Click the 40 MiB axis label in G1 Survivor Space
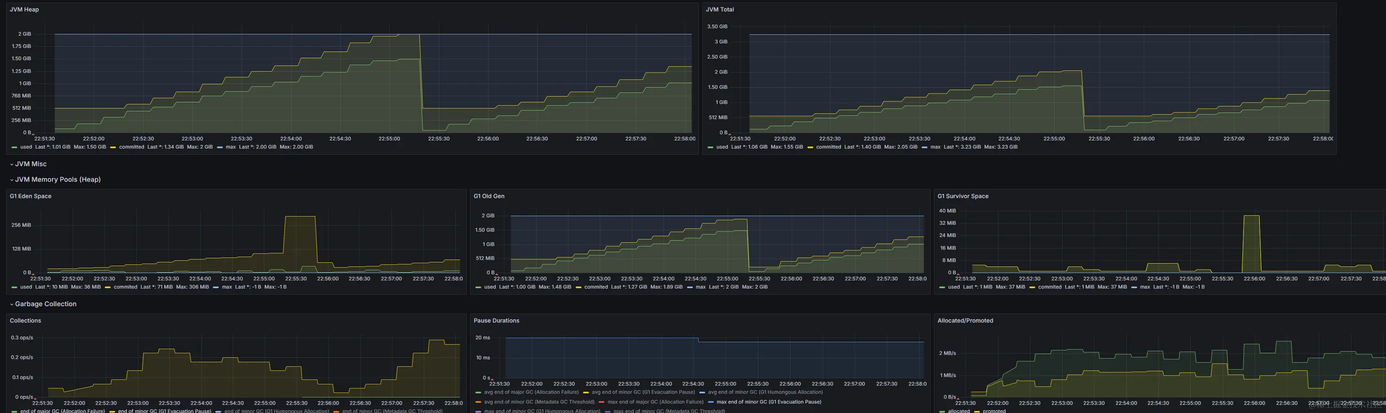Viewport: 1386px width, 413px height. (947, 211)
